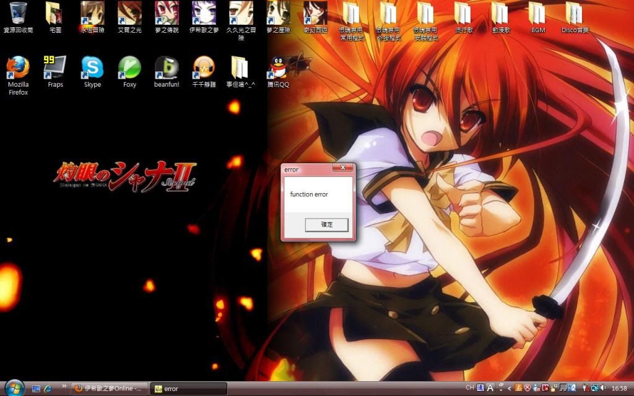This screenshot has width=634, height=396.
Task: Expand hidden tray icons with the arrow
Action: click(509, 389)
